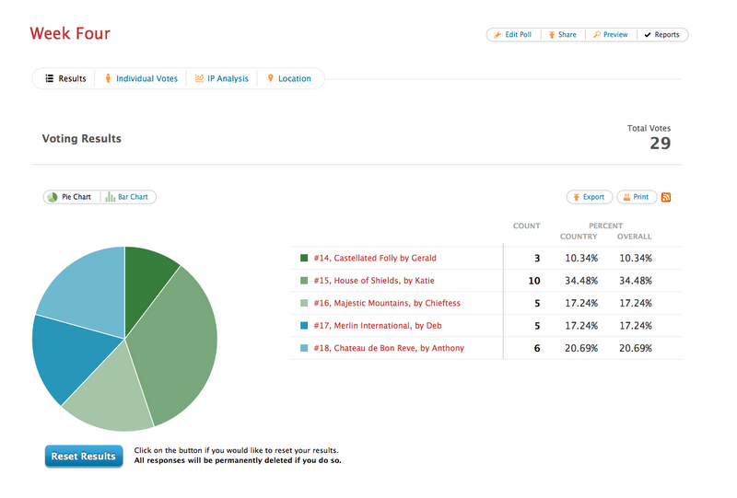Viewport: 737px width, 498px height.
Task: Click the overall percent 34.48%
Action: pyautogui.click(x=636, y=281)
